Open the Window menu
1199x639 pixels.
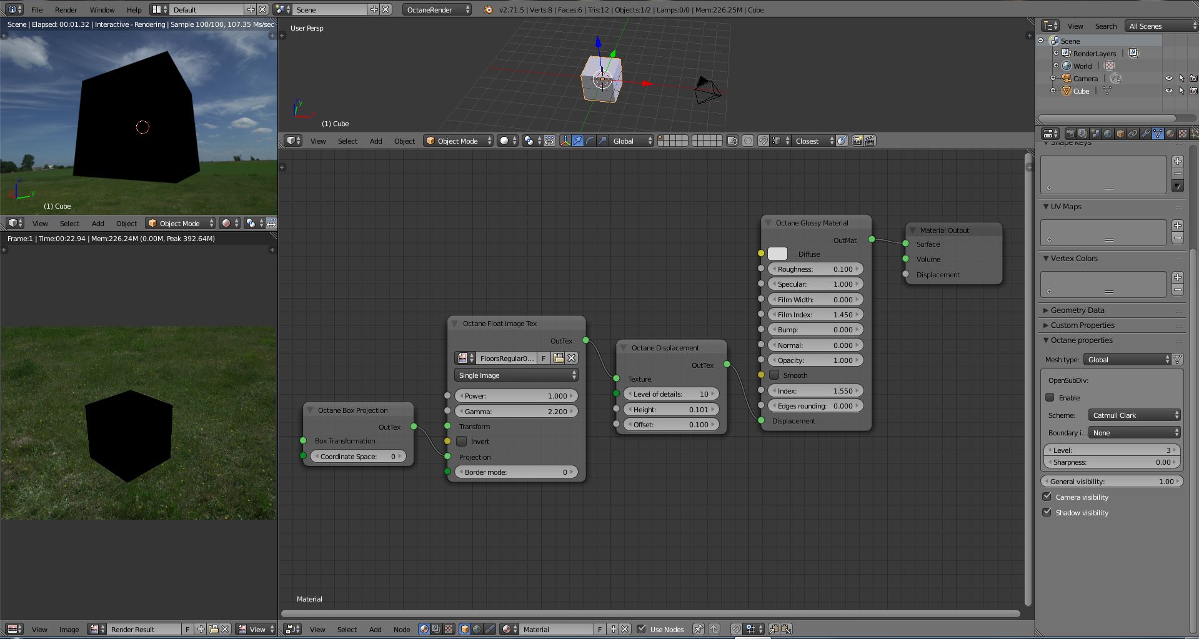102,9
